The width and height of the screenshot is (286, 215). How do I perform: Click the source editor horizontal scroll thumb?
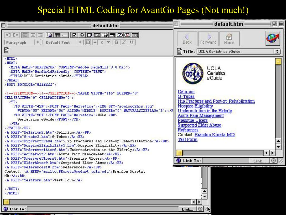pos(6,202)
